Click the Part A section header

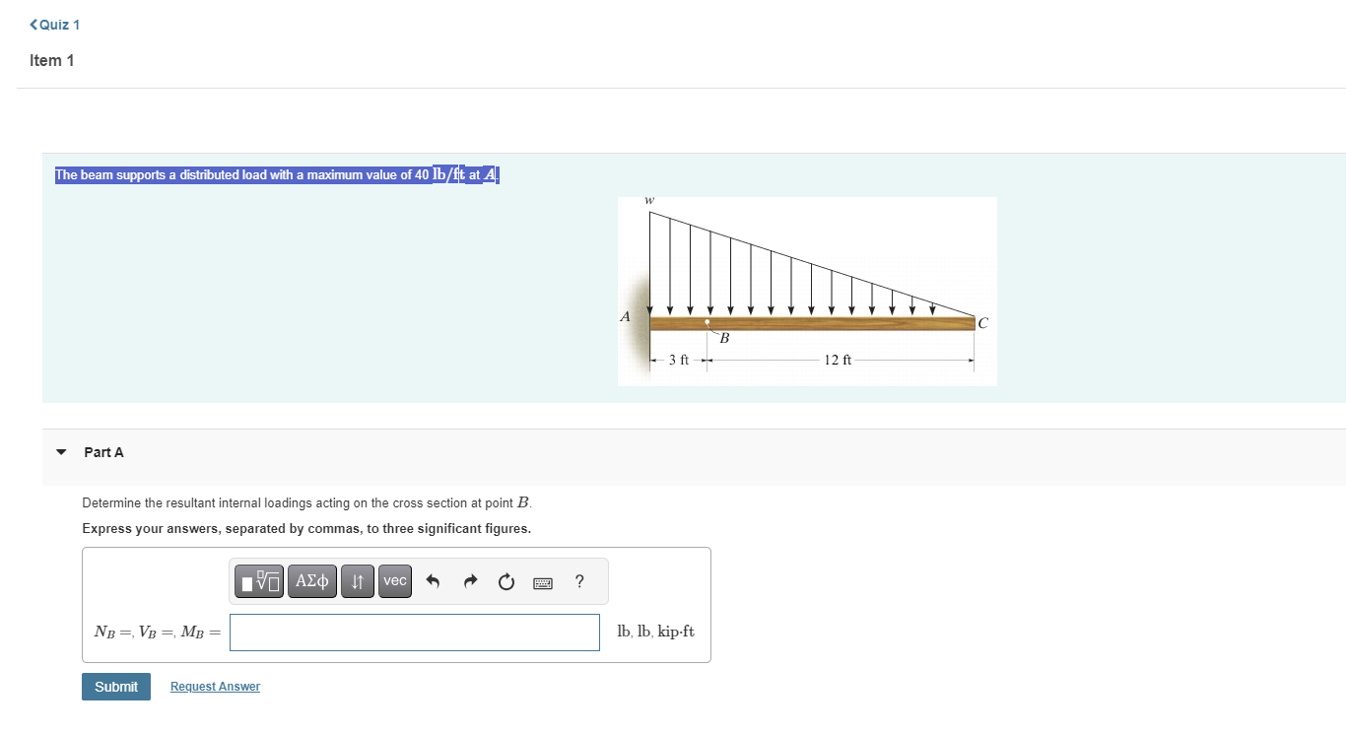click(x=103, y=452)
